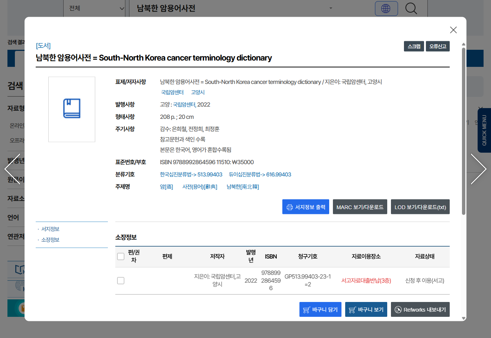Expand the search history dropdown arrow

tap(331, 8)
